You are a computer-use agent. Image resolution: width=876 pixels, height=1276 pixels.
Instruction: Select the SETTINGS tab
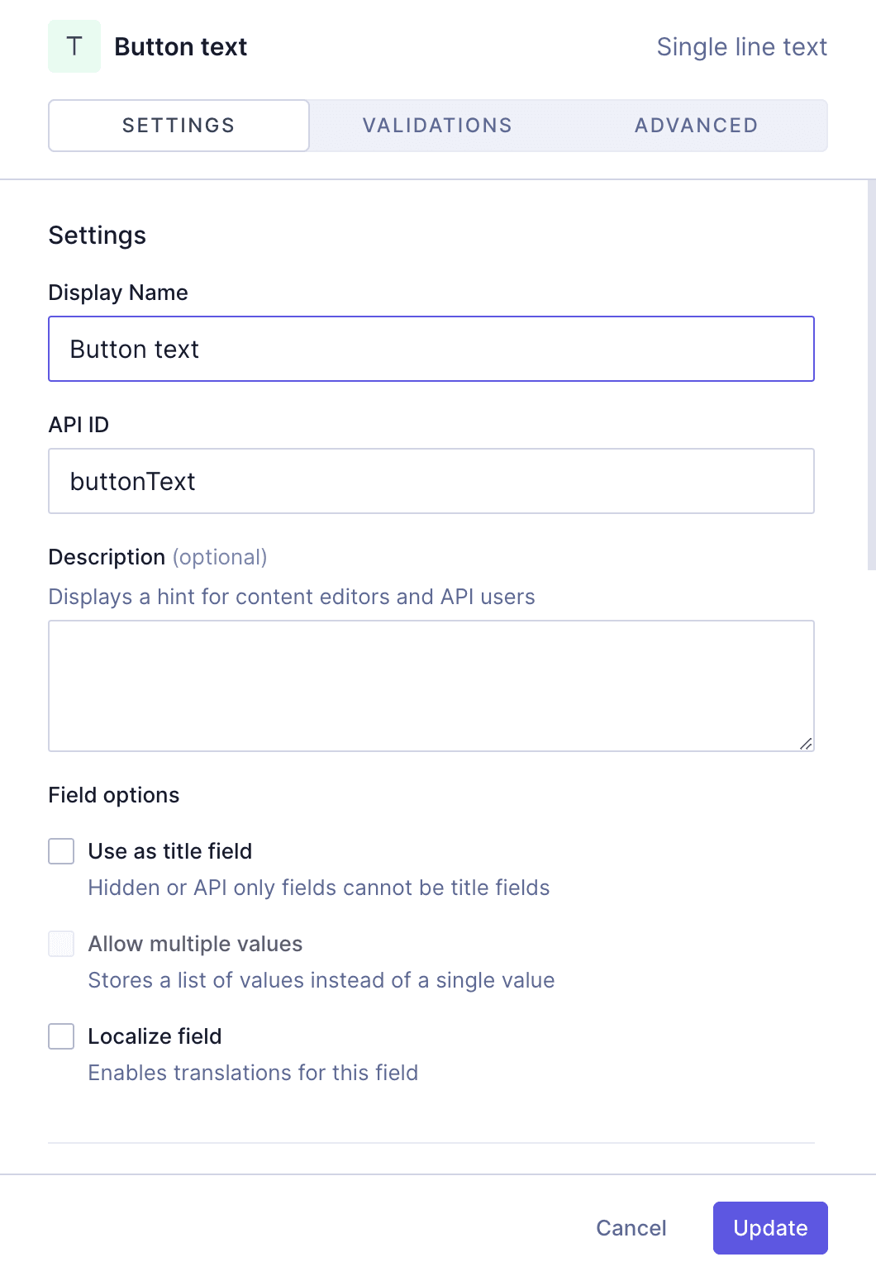[x=178, y=125]
